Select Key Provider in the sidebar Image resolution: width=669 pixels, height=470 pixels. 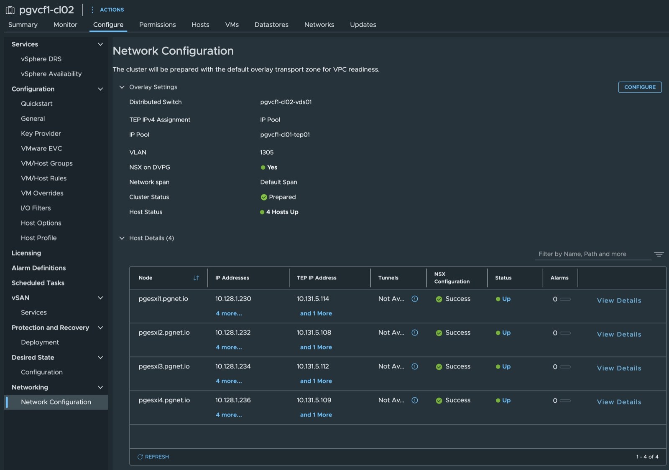click(41, 133)
